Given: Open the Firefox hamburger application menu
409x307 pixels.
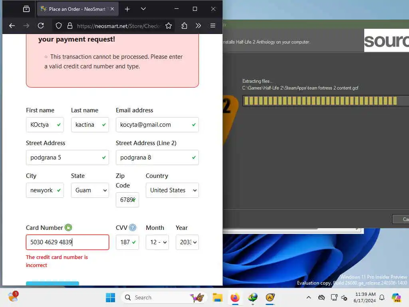Looking at the screenshot, I should click(213, 26).
